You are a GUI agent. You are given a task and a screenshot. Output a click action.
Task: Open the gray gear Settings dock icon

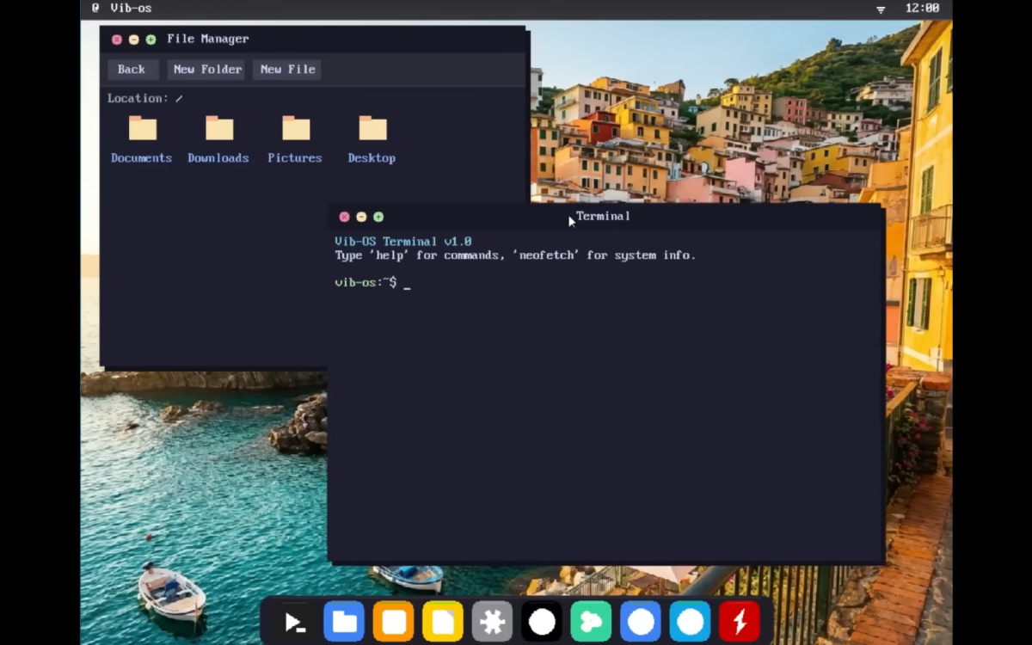[x=493, y=622]
